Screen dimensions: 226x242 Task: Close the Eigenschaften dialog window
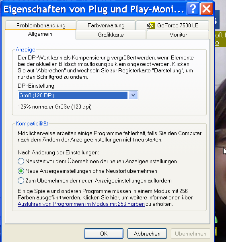207,9
